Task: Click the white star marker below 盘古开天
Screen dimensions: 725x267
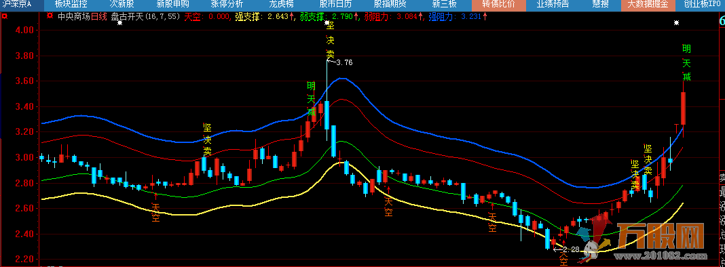Action: 119,22
